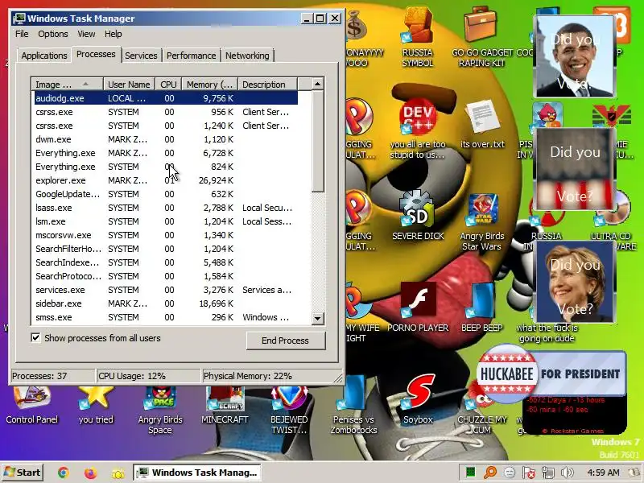Select the Processes tab
Image resolution: width=644 pixels, height=483 pixels.
point(96,54)
